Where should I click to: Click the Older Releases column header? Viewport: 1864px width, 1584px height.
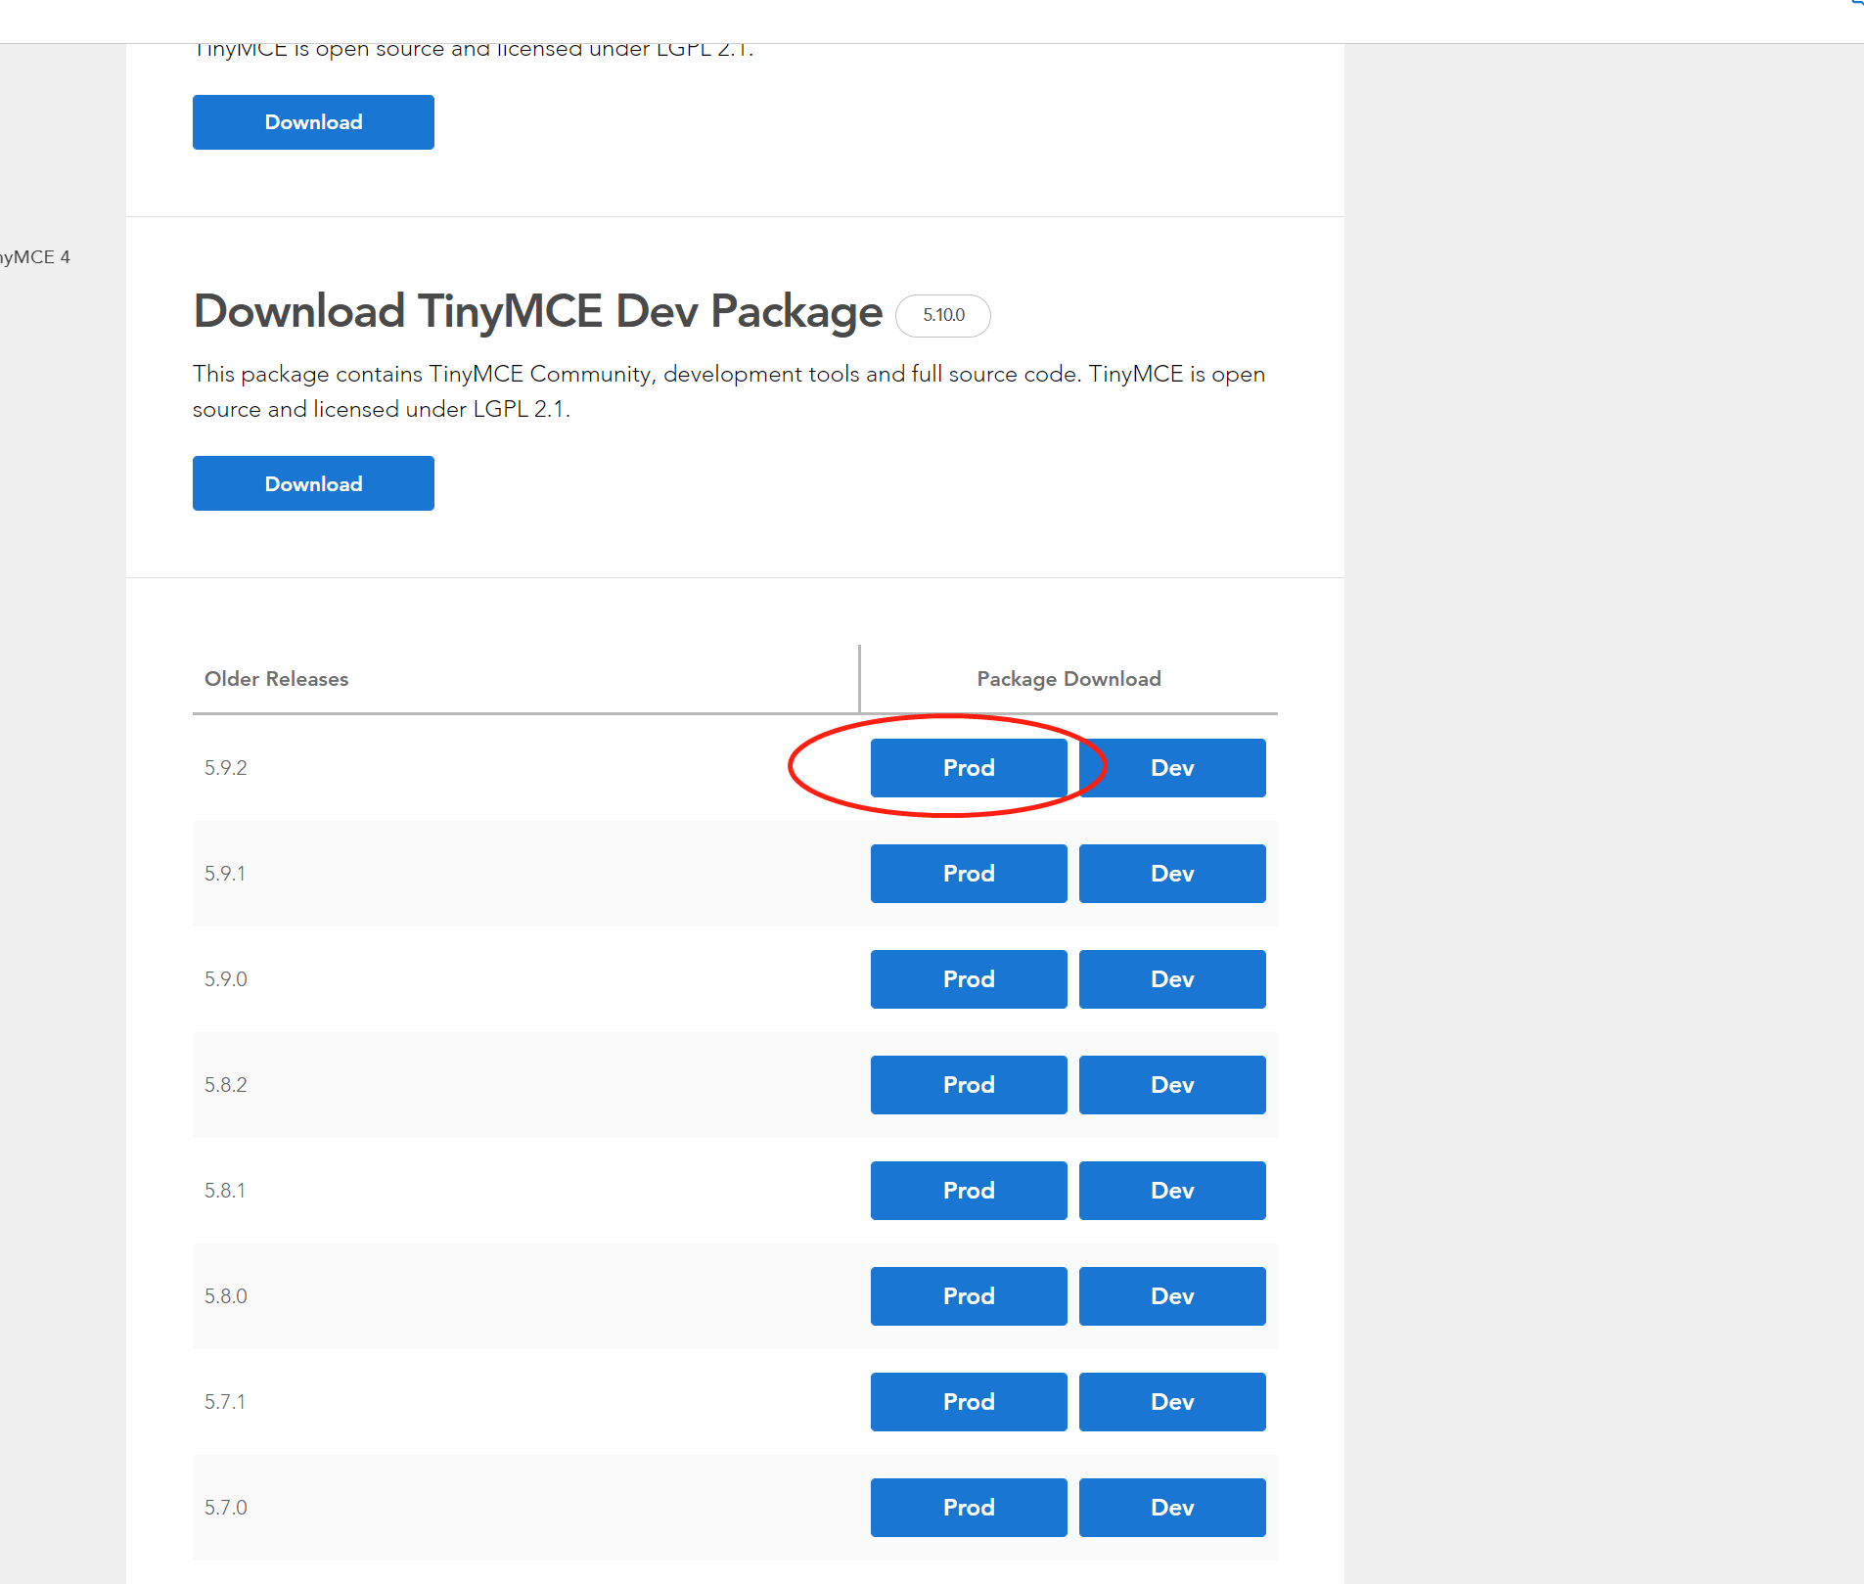(276, 678)
